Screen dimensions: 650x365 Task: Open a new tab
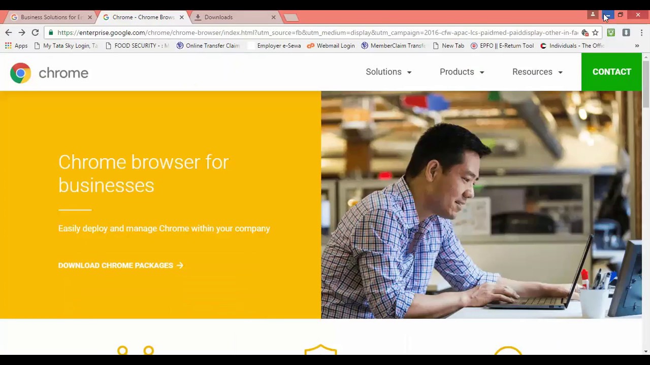(x=291, y=18)
